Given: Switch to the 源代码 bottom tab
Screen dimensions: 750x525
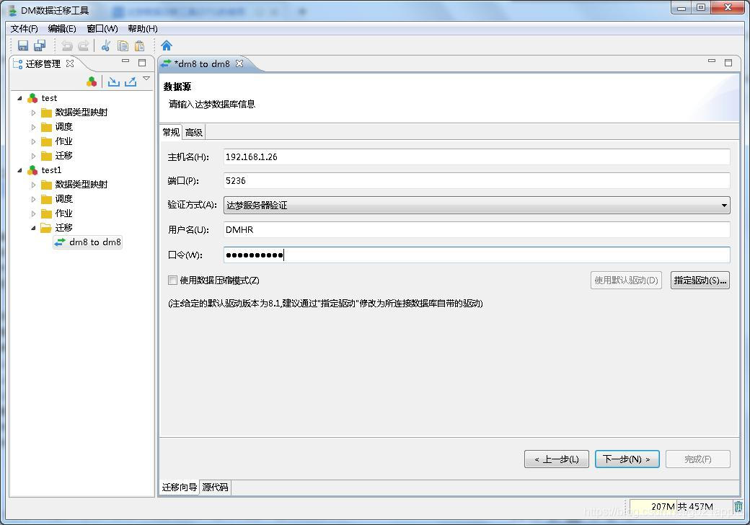Looking at the screenshot, I should click(215, 487).
